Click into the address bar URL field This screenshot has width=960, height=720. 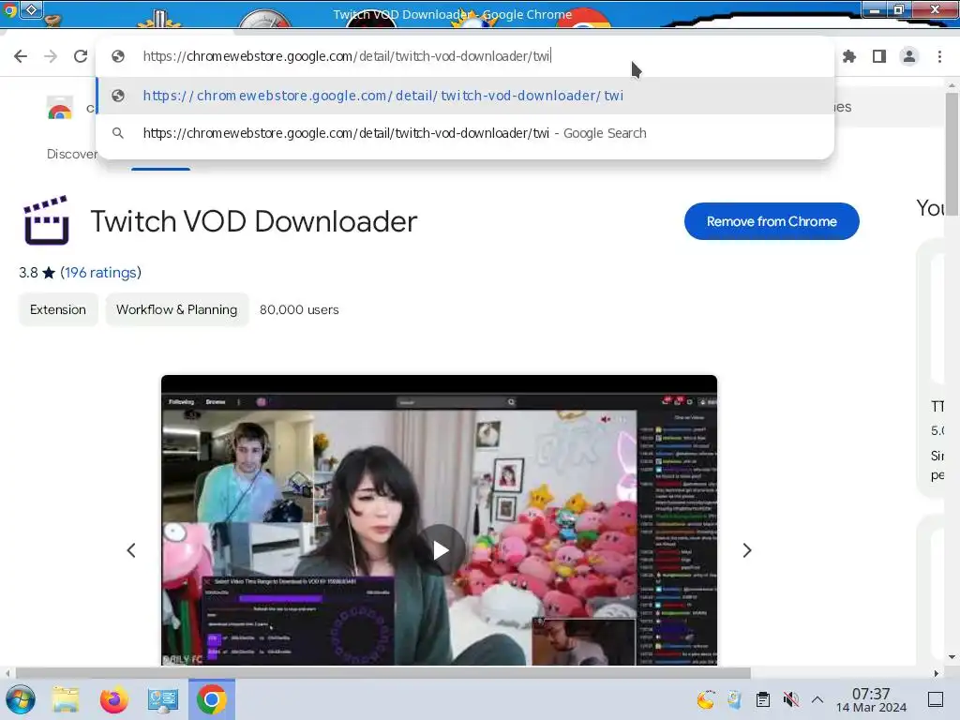[465, 56]
